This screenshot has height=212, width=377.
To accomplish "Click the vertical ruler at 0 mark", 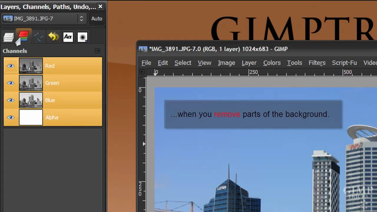I will coord(140,90).
